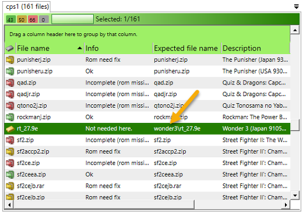Click 'Rockman: The Power B...' description

(x=255, y=117)
